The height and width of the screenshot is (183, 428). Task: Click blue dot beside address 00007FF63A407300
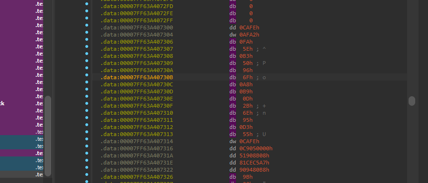click(x=87, y=25)
